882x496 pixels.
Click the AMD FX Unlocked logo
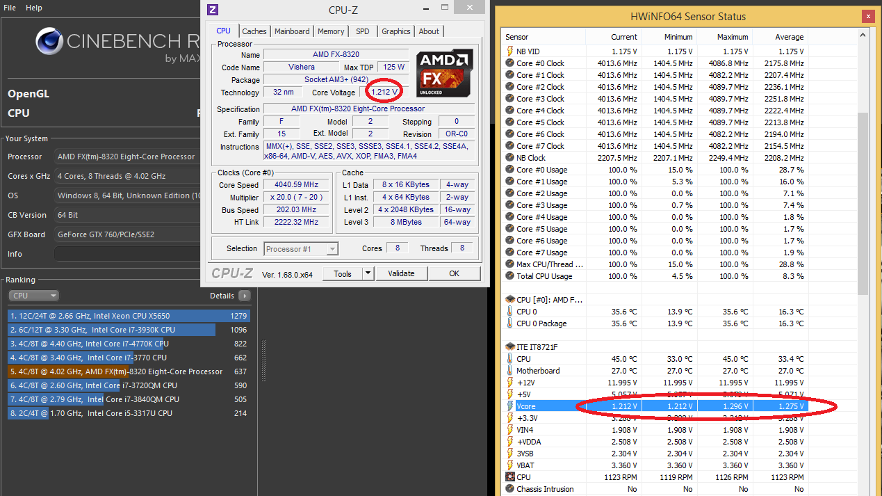tap(445, 72)
